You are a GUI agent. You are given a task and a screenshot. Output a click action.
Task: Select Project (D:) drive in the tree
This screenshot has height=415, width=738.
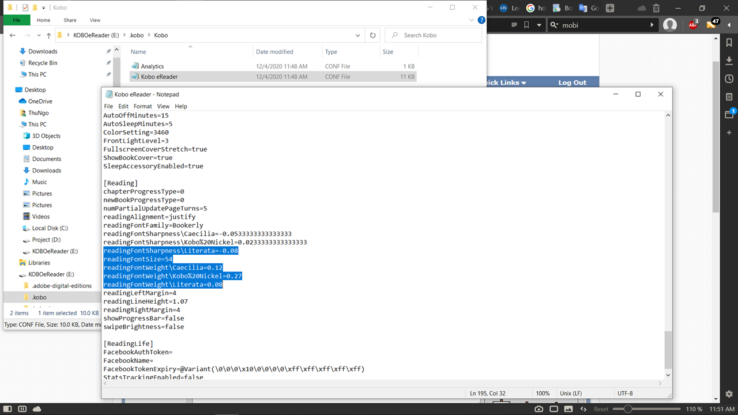point(46,240)
